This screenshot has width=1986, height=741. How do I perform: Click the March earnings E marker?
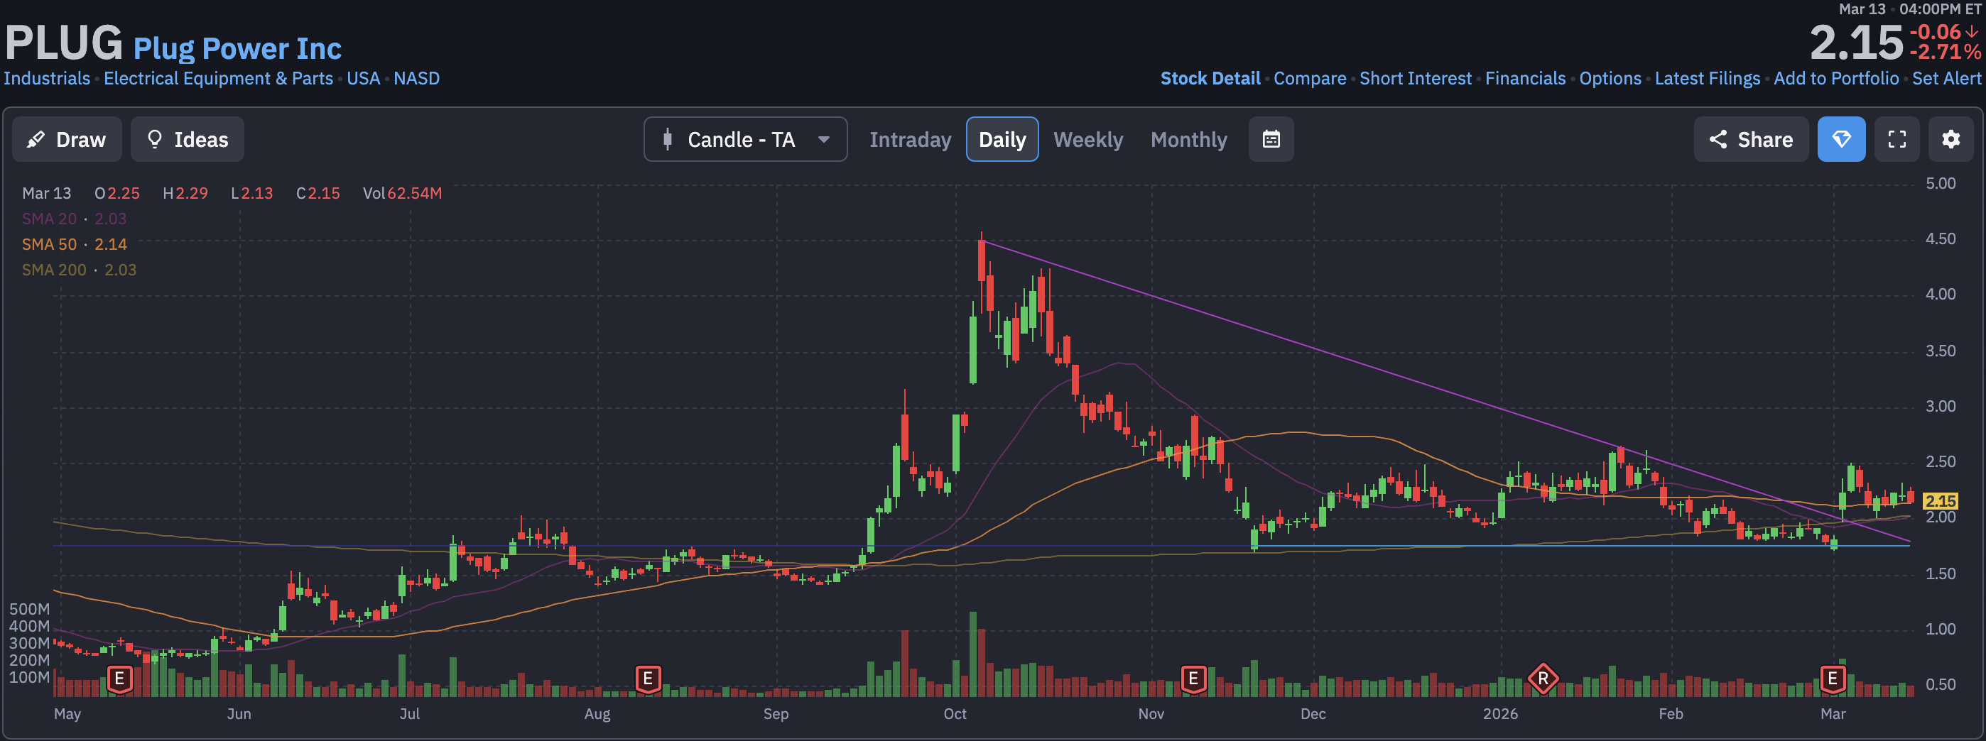tap(1833, 679)
